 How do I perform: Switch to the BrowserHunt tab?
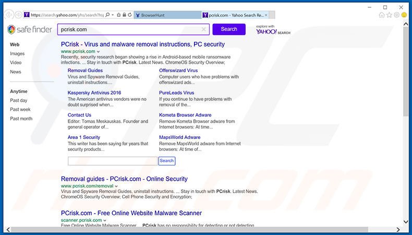[167, 15]
